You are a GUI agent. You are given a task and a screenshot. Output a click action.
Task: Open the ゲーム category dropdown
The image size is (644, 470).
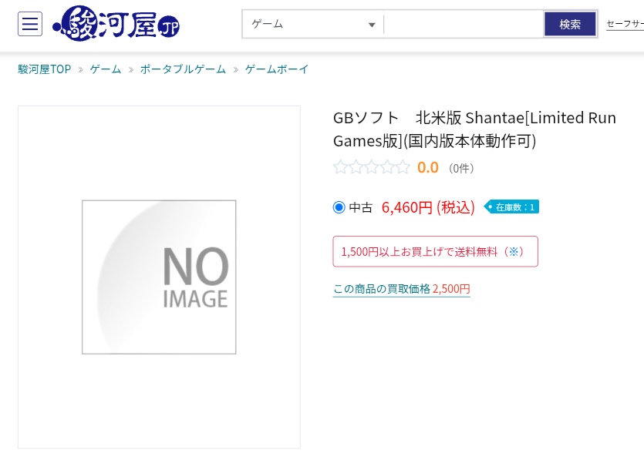click(313, 24)
